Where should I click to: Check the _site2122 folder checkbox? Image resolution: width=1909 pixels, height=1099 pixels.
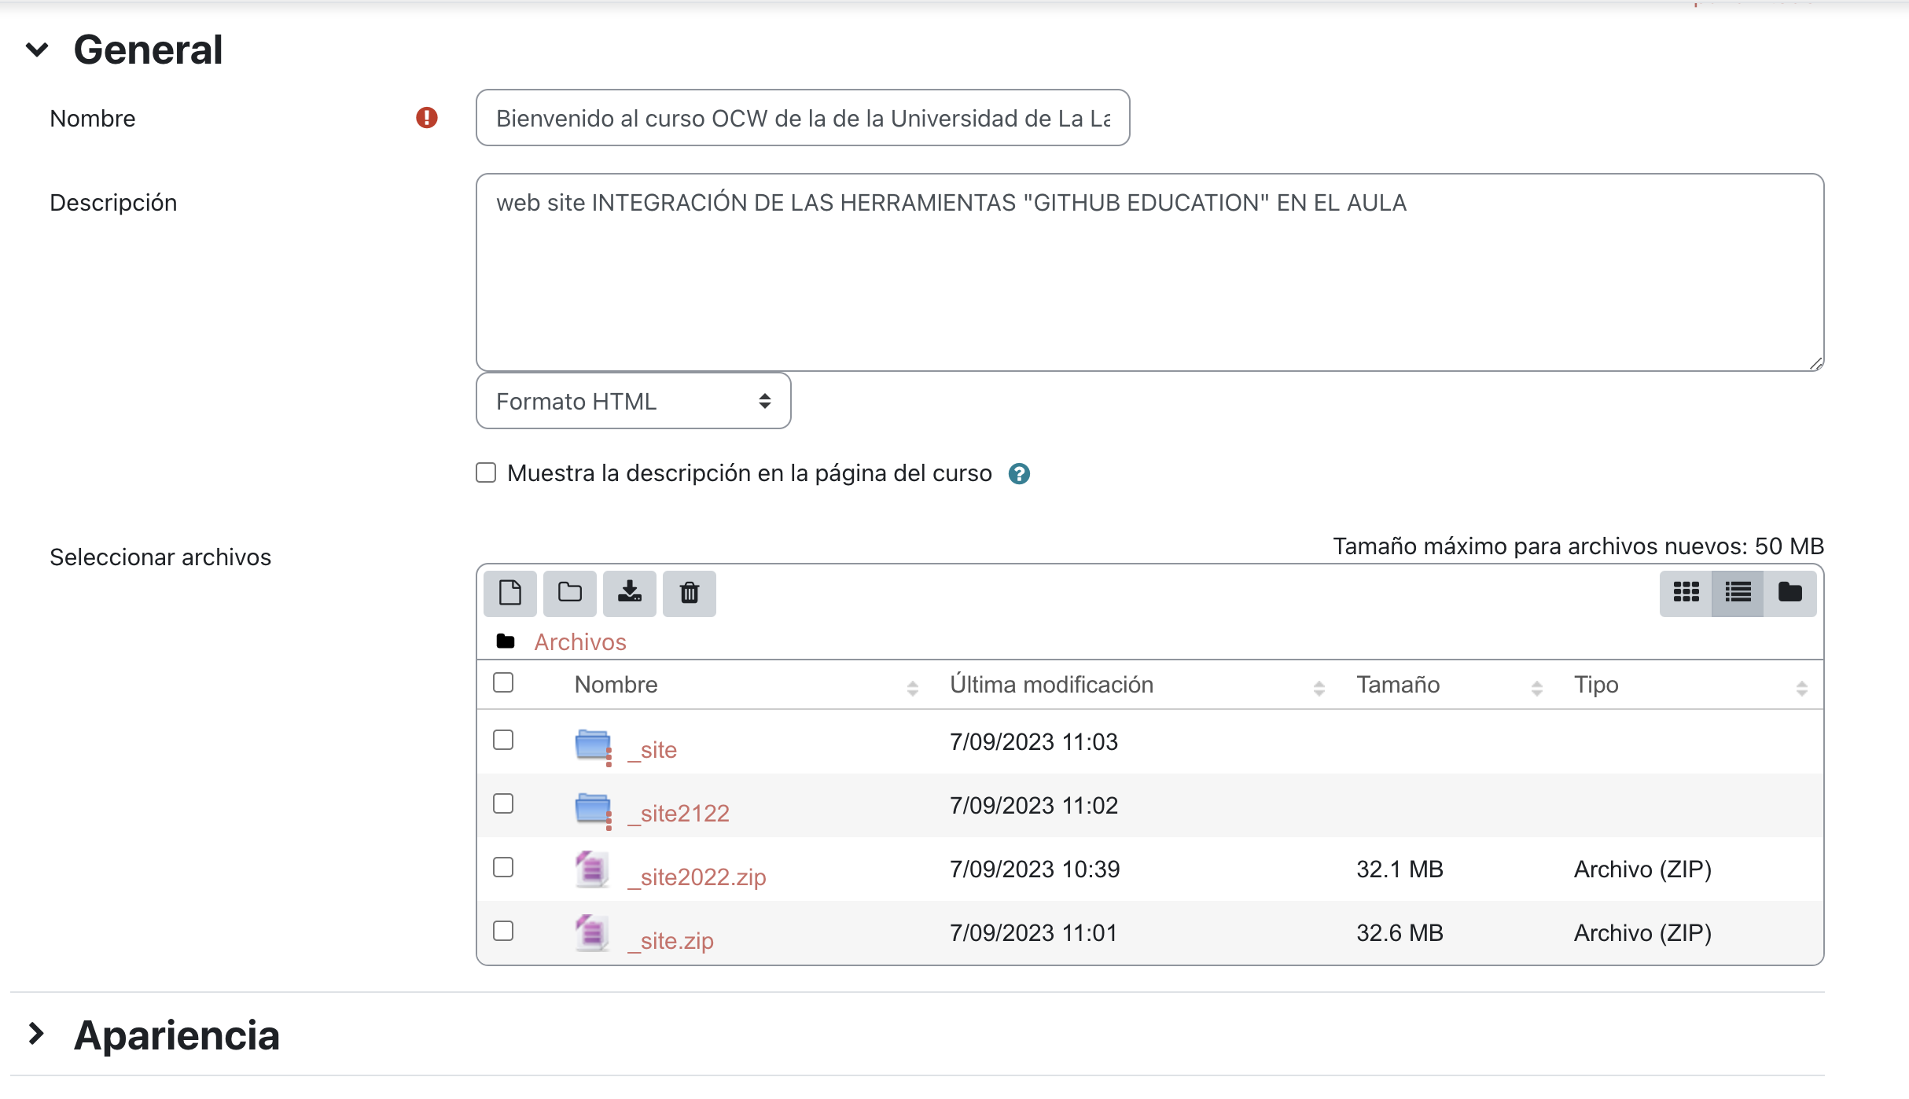tap(503, 803)
